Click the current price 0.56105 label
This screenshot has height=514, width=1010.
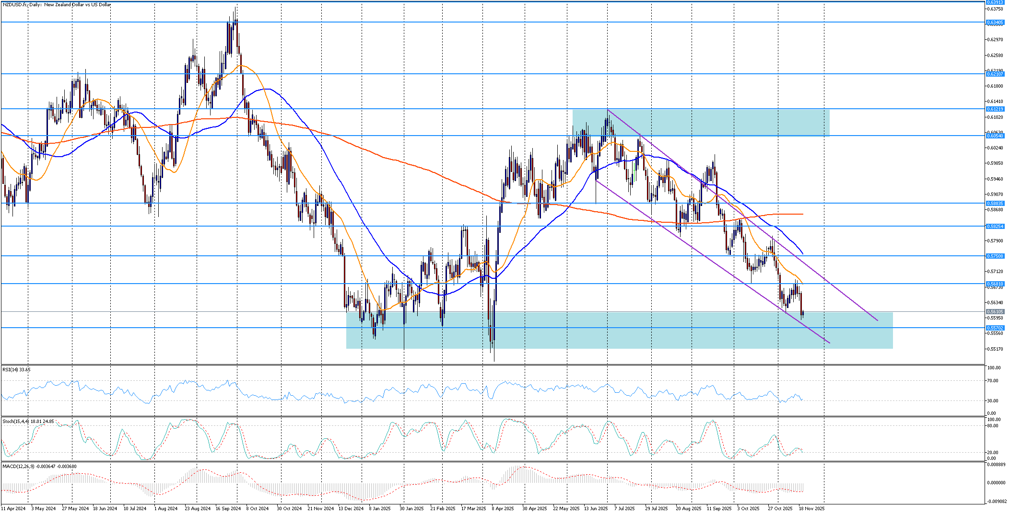click(995, 312)
